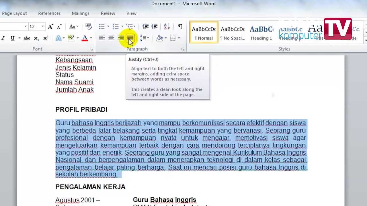The image size is (367, 206).
Task: Click the Clear Formatting eraser icon
Action: tap(89, 26)
